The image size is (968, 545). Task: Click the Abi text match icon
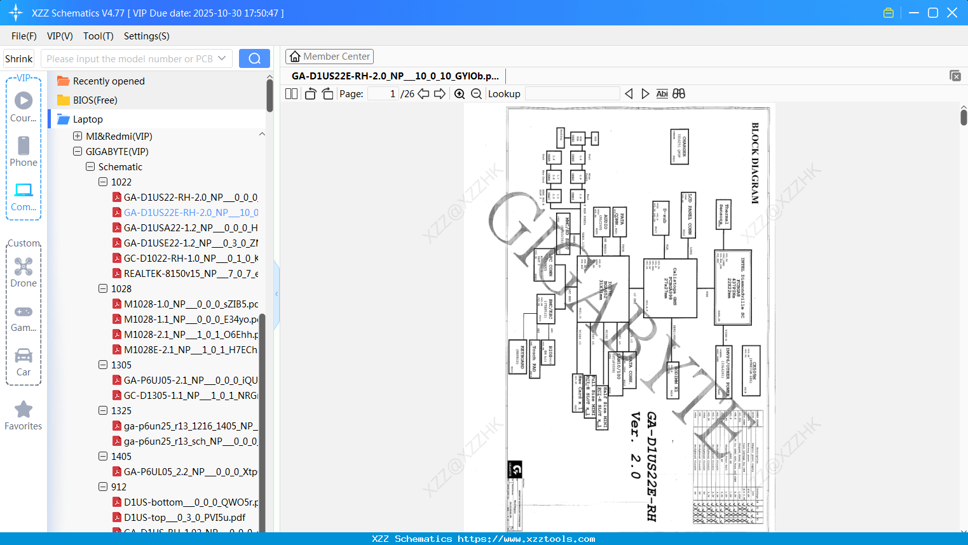[x=662, y=94]
